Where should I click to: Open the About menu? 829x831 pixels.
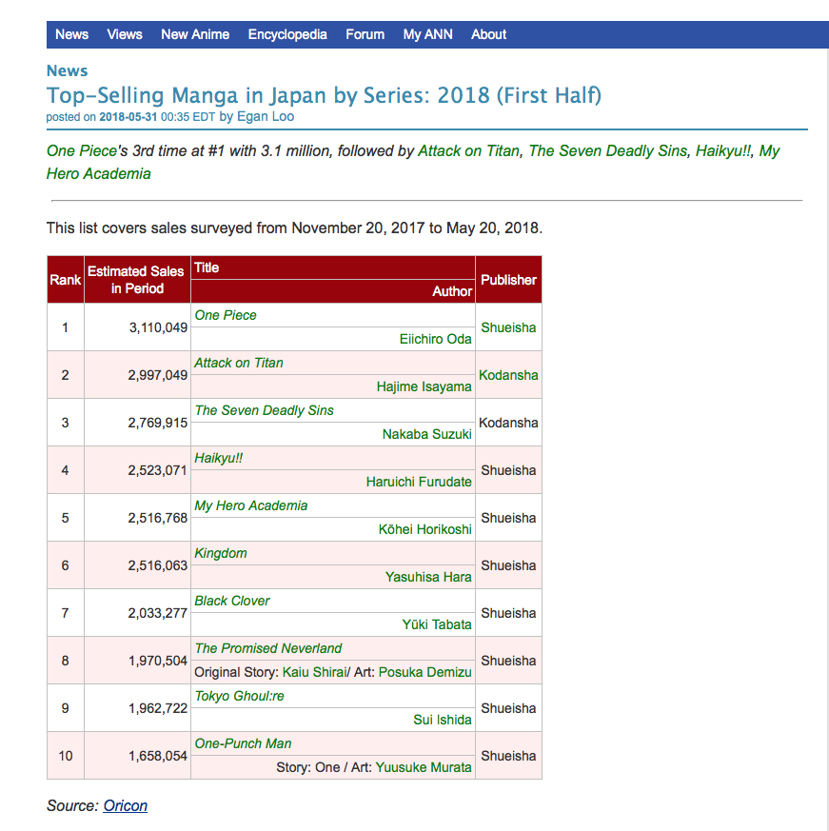tap(488, 34)
